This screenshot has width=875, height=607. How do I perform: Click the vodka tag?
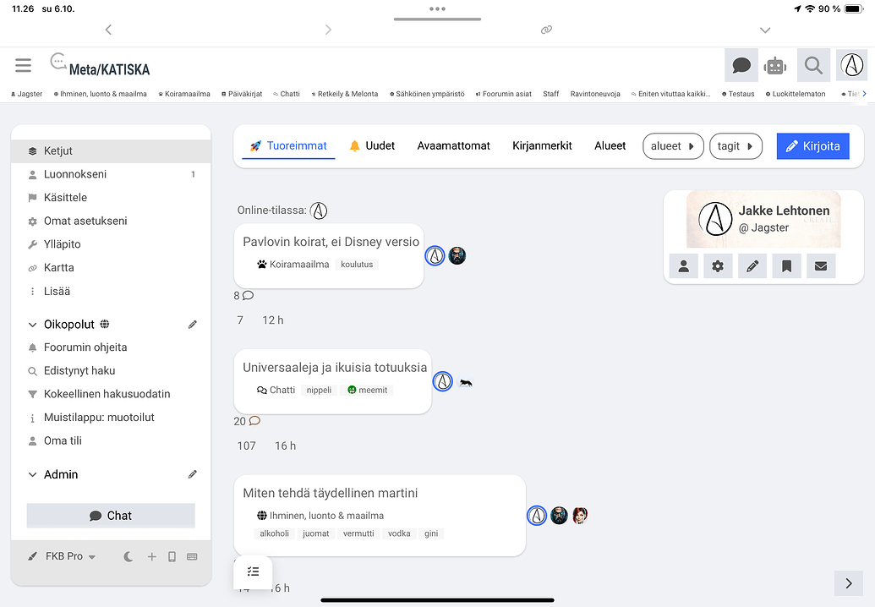399,533
